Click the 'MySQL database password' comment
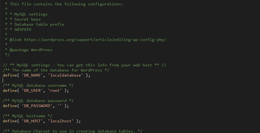 [x=38, y=101]
